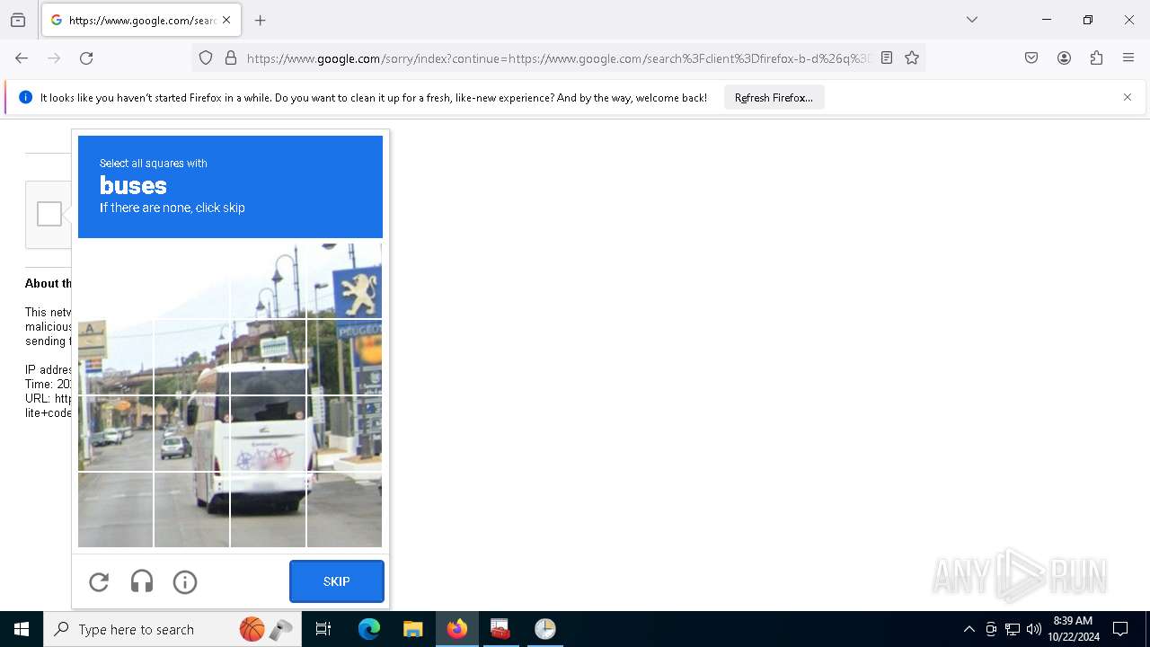Click the Refresh Firefox button
The image size is (1150, 647).
click(774, 97)
